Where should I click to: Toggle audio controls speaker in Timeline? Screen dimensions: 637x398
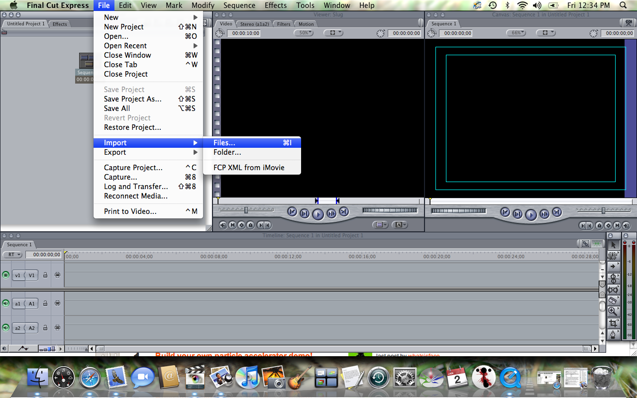coord(4,349)
